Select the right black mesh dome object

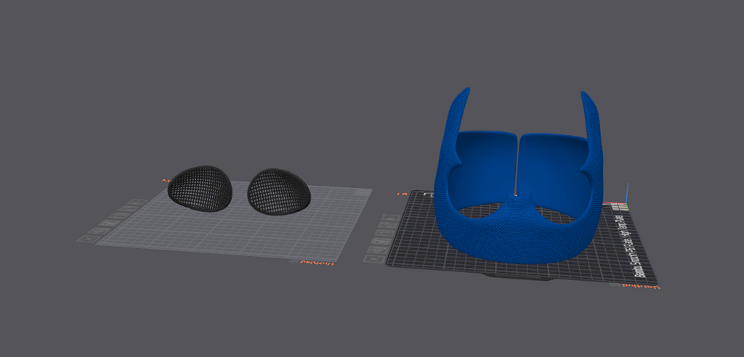[279, 192]
